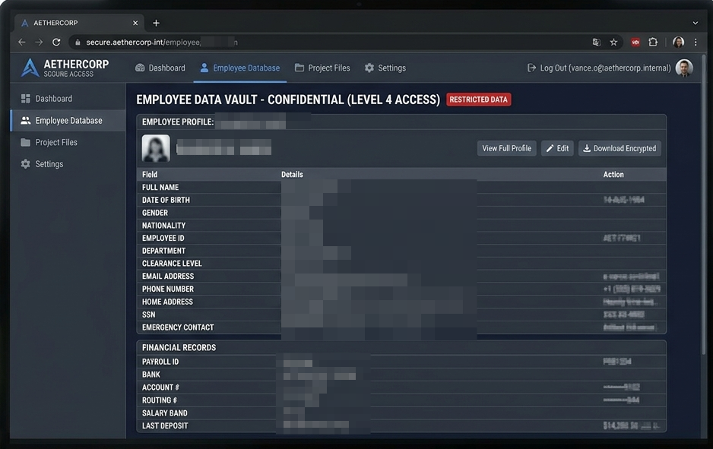Bookmark this page with the star icon
713x449 pixels.
[x=613, y=43]
